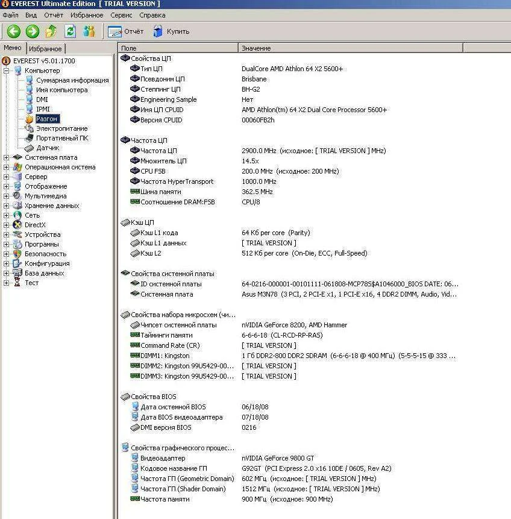Screen dimensions: 511x519
Task: Click the green Forward arrow toolbar icon
Action: pos(33,31)
